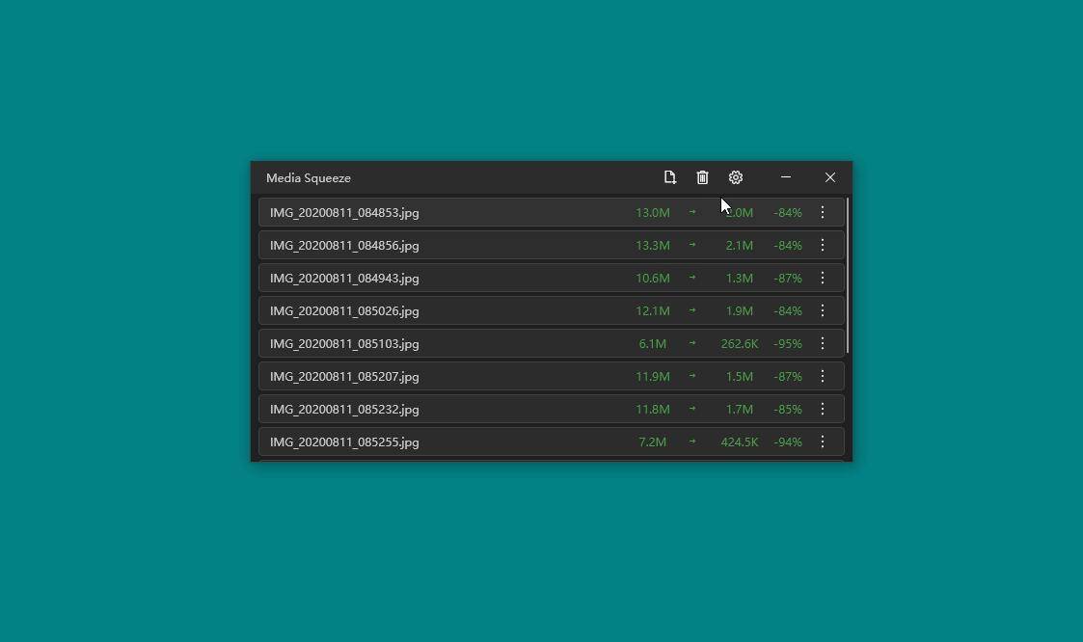Select file name IMG_20200811_084943.jpg
This screenshot has height=642, width=1083.
(344, 279)
